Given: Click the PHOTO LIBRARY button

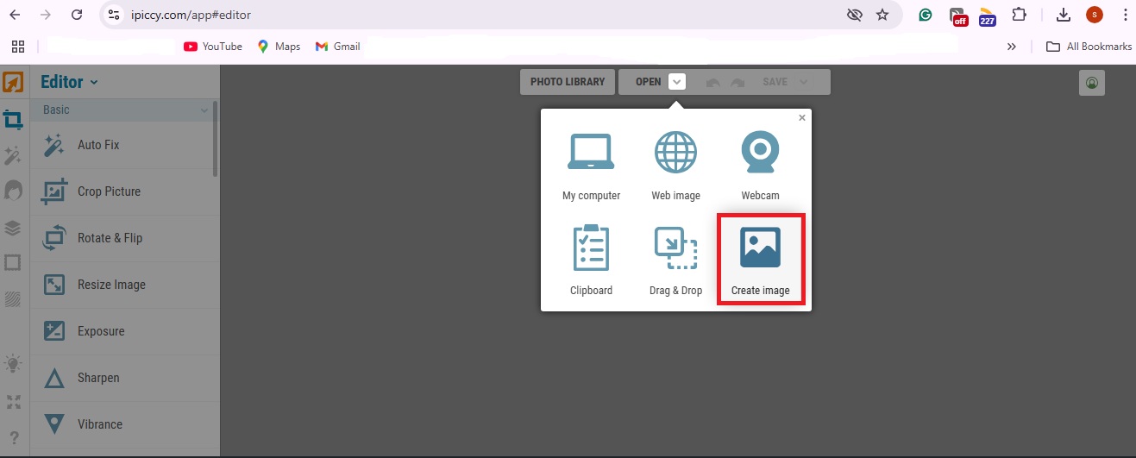Looking at the screenshot, I should tap(568, 82).
